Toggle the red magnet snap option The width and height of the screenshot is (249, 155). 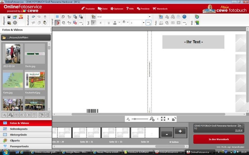tap(58, 23)
